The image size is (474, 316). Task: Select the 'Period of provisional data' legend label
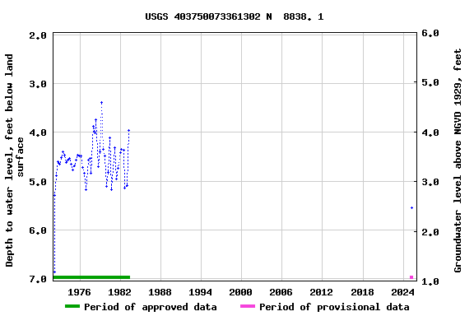pos(334,307)
